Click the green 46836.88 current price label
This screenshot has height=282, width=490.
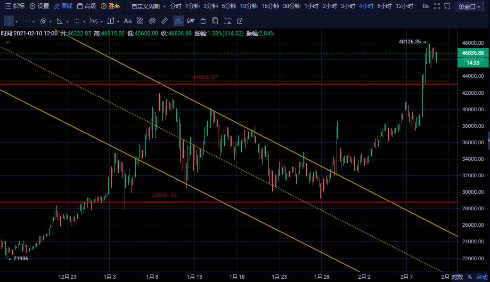coord(473,53)
